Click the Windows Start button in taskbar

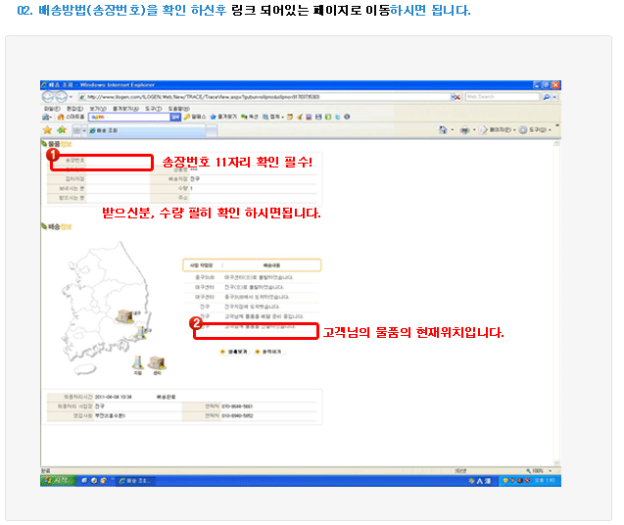56,480
